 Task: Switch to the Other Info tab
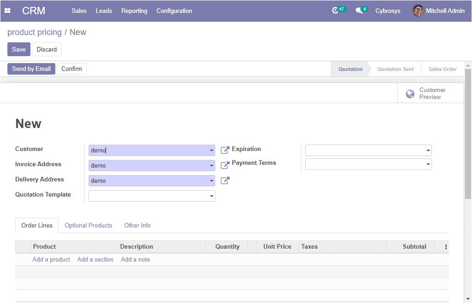(x=137, y=225)
